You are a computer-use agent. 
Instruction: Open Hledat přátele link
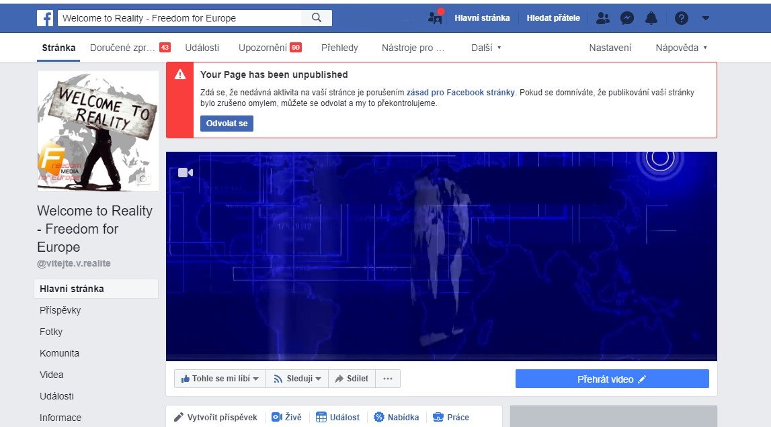click(553, 18)
